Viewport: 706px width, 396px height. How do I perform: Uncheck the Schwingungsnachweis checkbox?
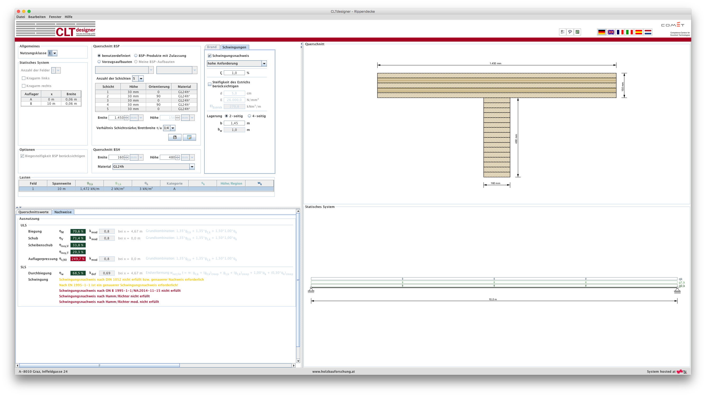pyautogui.click(x=210, y=56)
